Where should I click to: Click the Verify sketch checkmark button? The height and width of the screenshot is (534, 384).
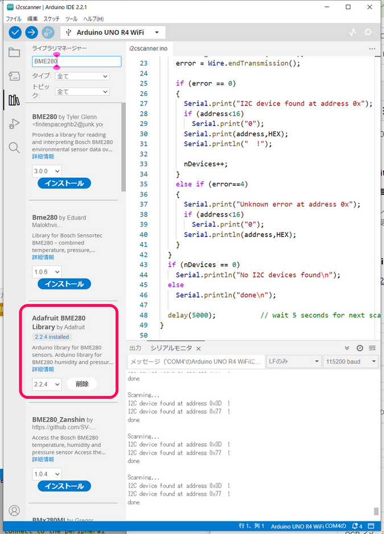(15, 32)
